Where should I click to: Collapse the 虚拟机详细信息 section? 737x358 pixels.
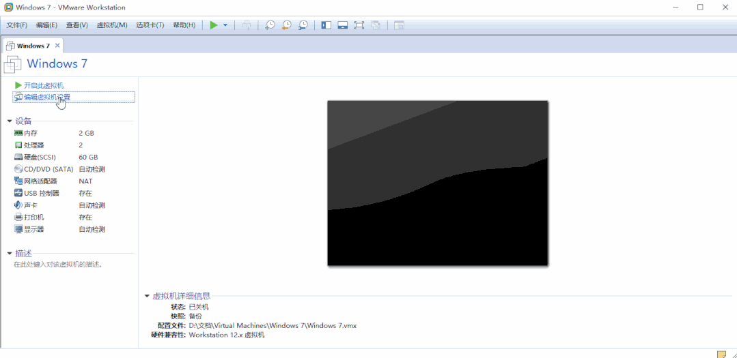click(147, 296)
